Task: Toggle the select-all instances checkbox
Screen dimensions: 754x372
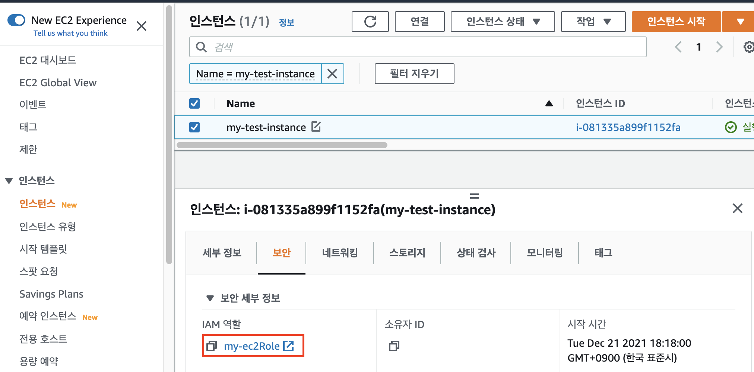Action: [194, 103]
